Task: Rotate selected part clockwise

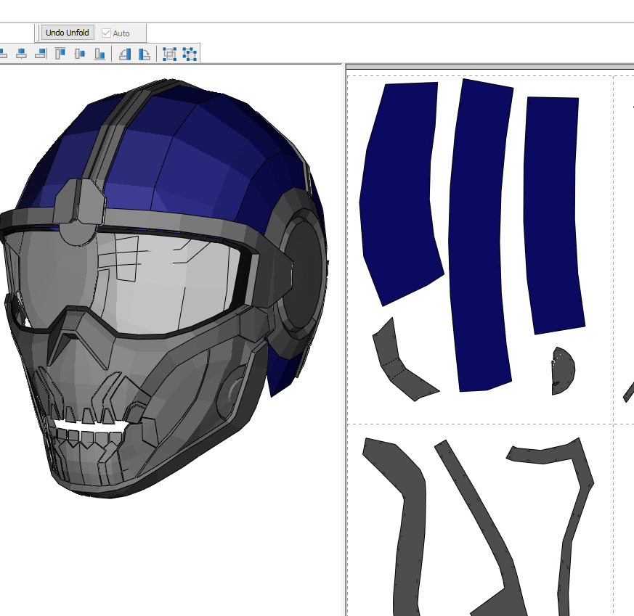Action: (145, 54)
